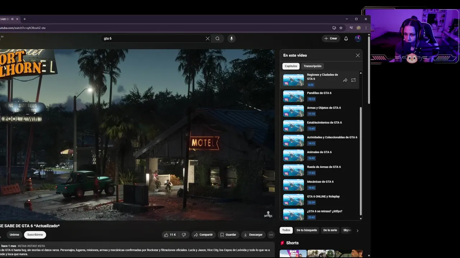Open the Chrome profile avatar
This screenshot has height=258, width=460.
(x=358, y=28)
